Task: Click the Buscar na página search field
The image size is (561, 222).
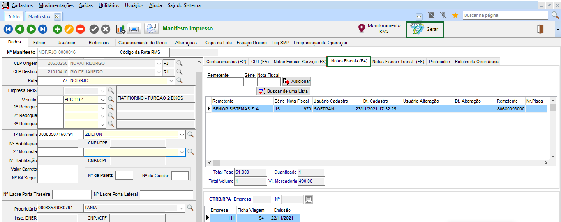Action: click(505, 15)
